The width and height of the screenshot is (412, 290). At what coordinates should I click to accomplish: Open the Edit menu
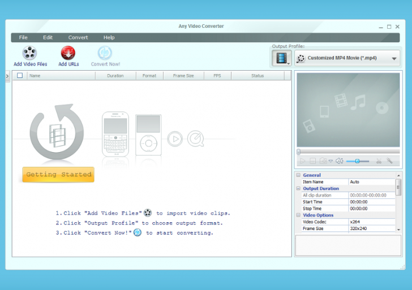[48, 38]
